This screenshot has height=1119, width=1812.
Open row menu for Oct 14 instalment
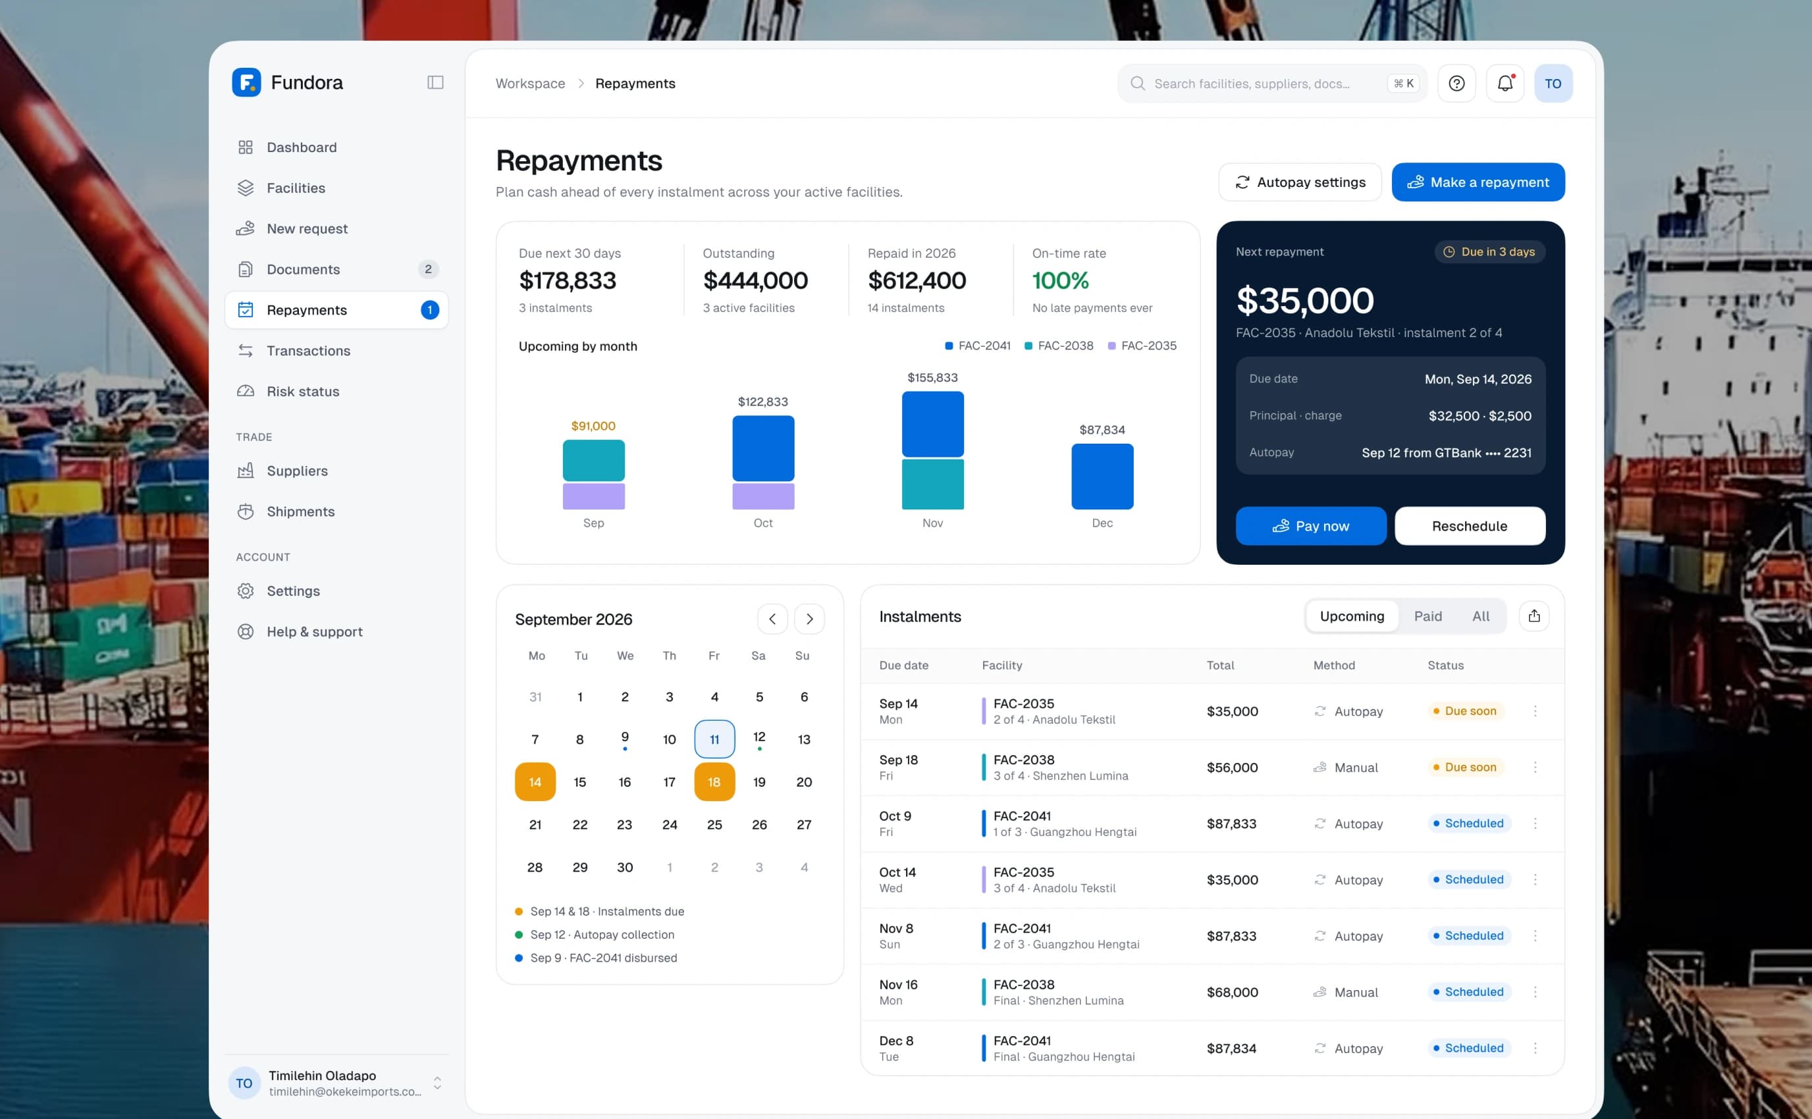click(x=1535, y=880)
